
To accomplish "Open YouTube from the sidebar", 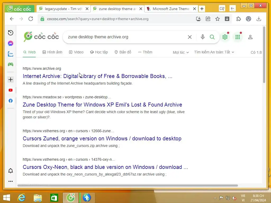I will [x=11, y=90].
